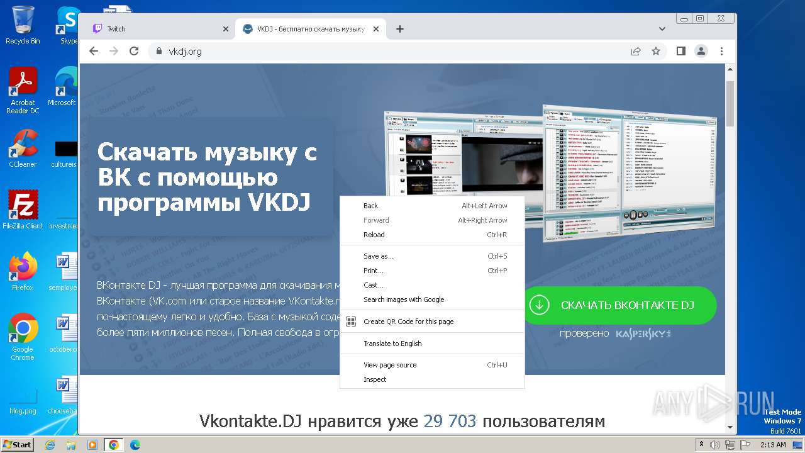Open Internet Explorer in taskbar

tap(50, 445)
